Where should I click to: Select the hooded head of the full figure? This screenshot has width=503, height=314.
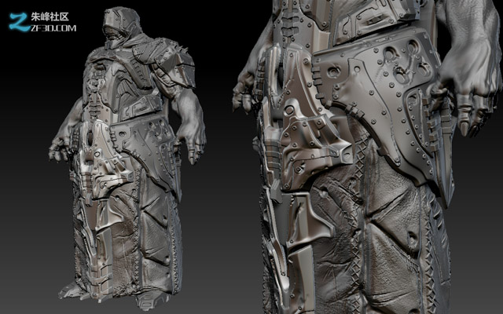pyautogui.click(x=121, y=26)
